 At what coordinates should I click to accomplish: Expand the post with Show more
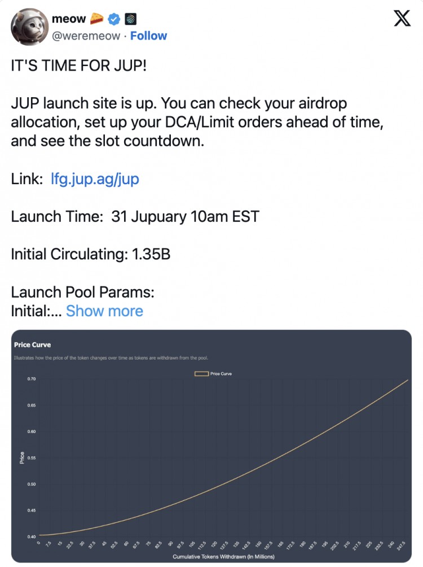tap(104, 311)
